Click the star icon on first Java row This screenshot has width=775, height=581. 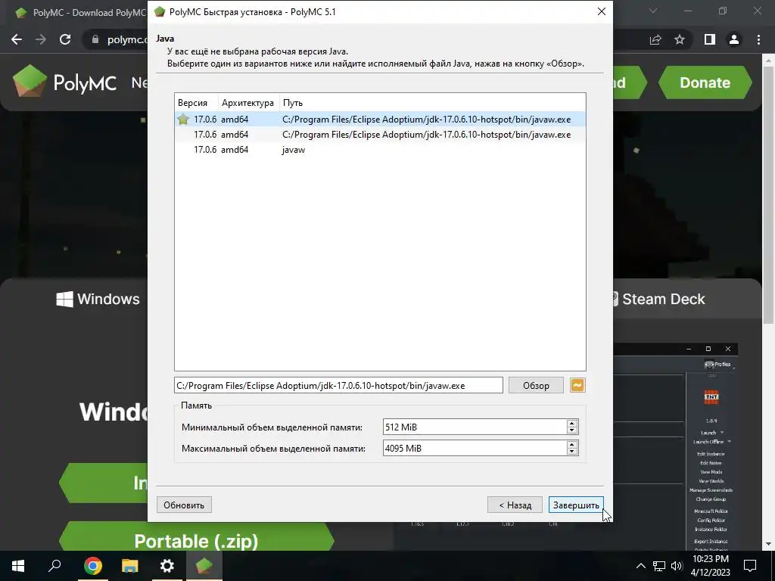click(x=183, y=119)
